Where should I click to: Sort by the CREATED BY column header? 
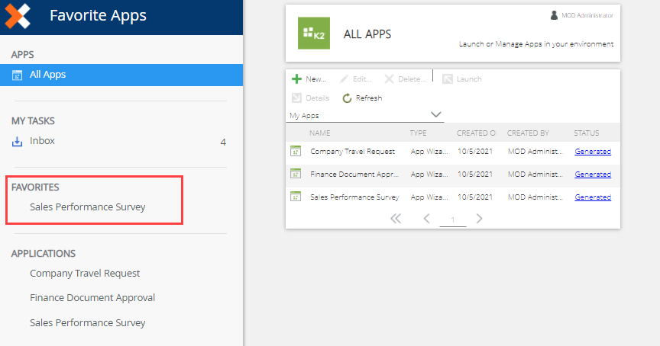tap(528, 133)
